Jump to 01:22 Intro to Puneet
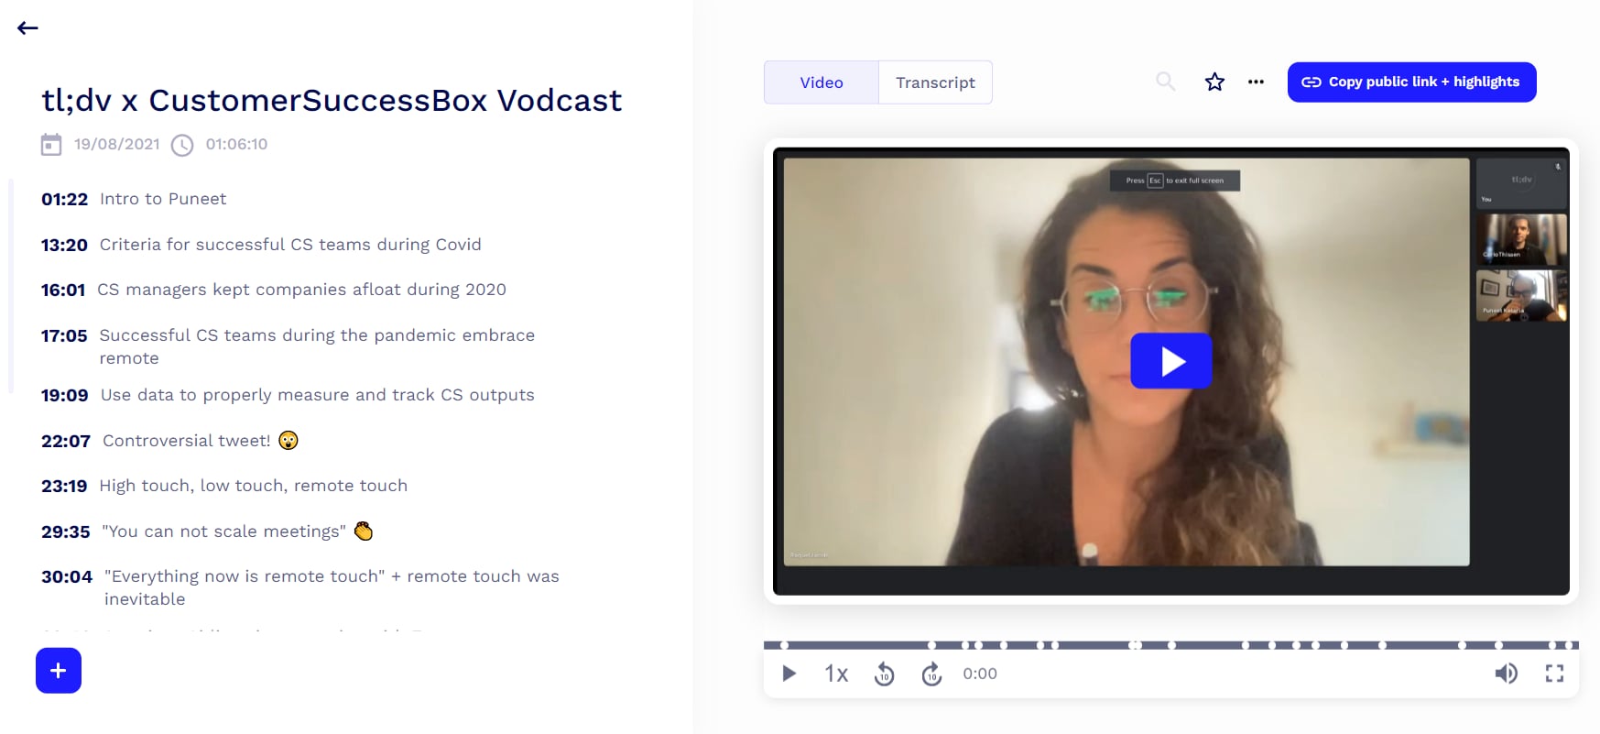The image size is (1600, 734). (134, 199)
